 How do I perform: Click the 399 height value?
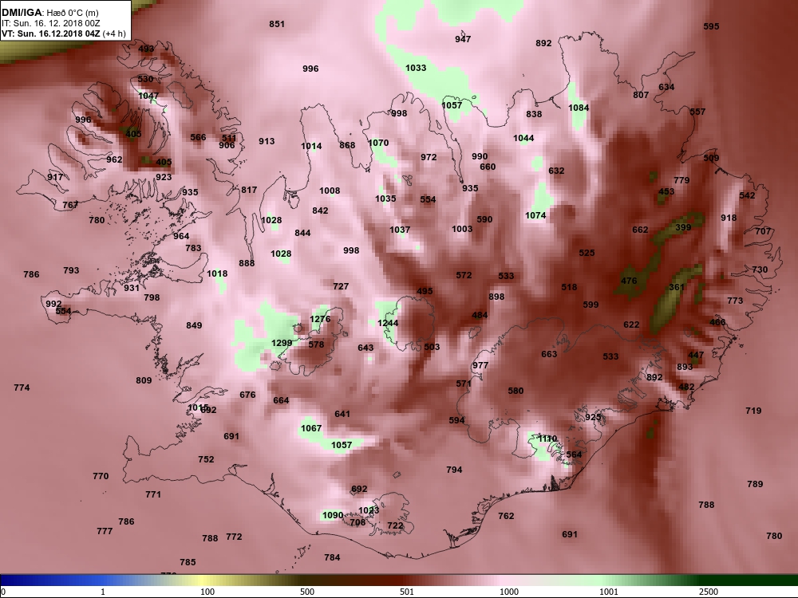click(684, 227)
